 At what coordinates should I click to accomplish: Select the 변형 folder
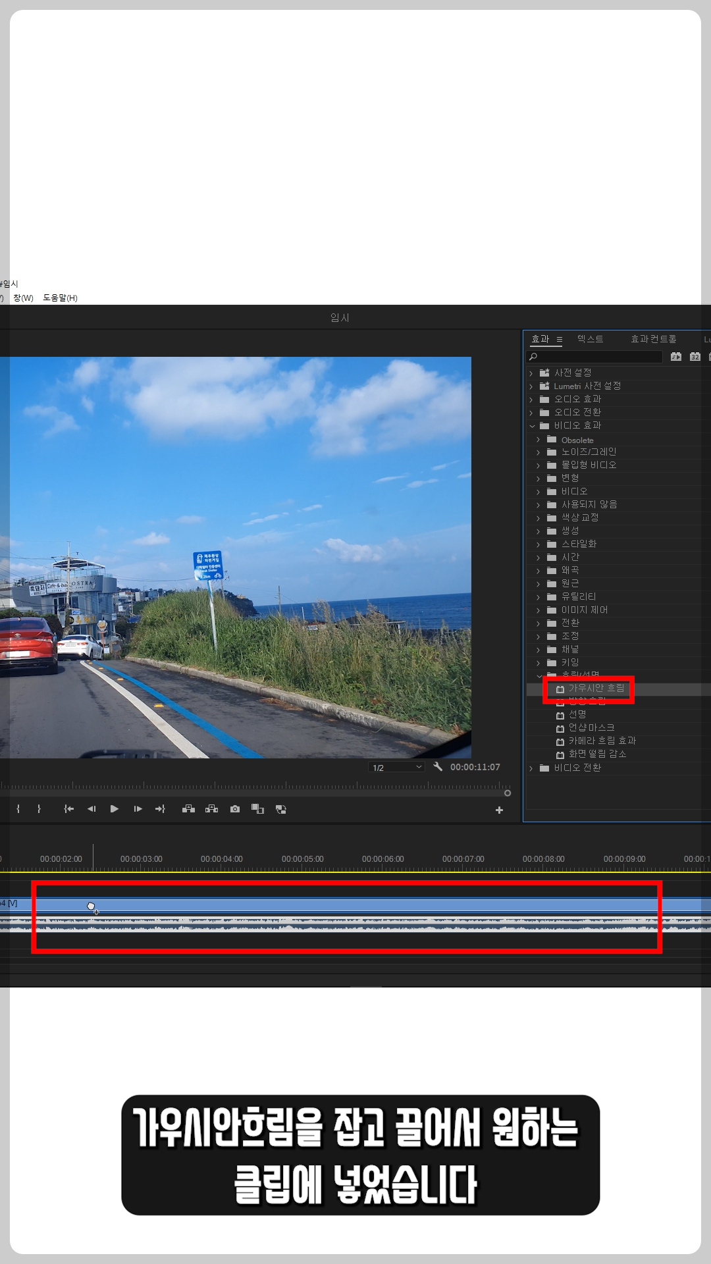[x=570, y=478]
